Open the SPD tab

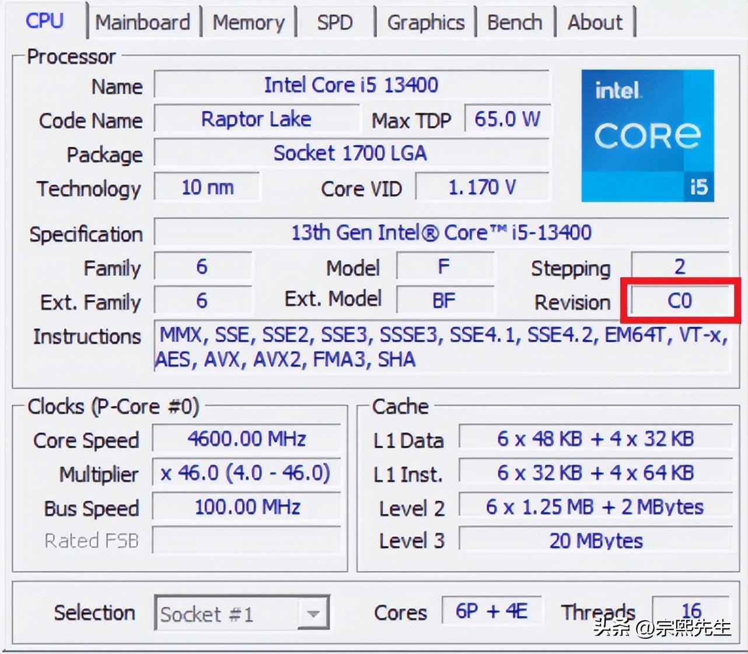click(x=335, y=22)
